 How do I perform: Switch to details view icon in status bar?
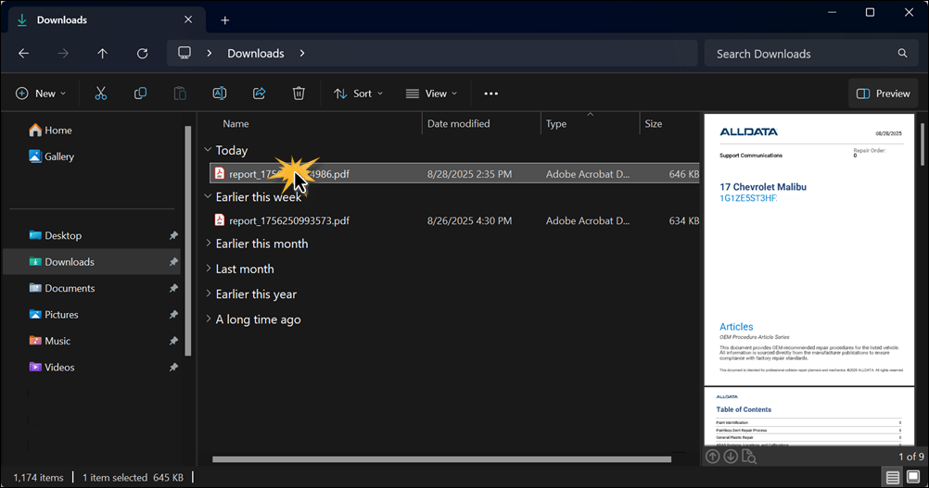pos(893,477)
